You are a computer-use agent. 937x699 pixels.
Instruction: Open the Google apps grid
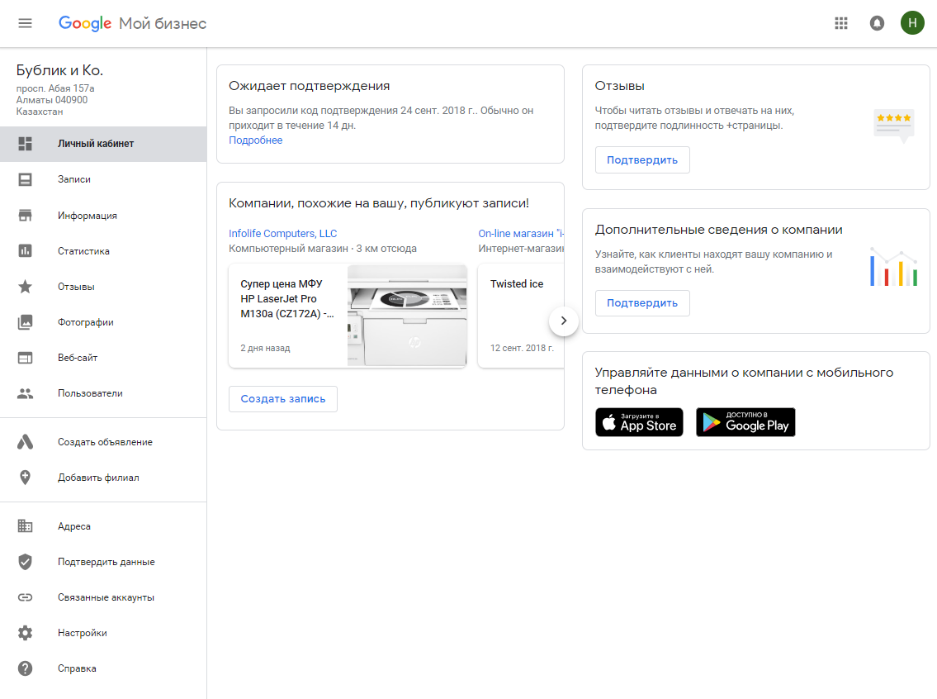pyautogui.click(x=841, y=23)
